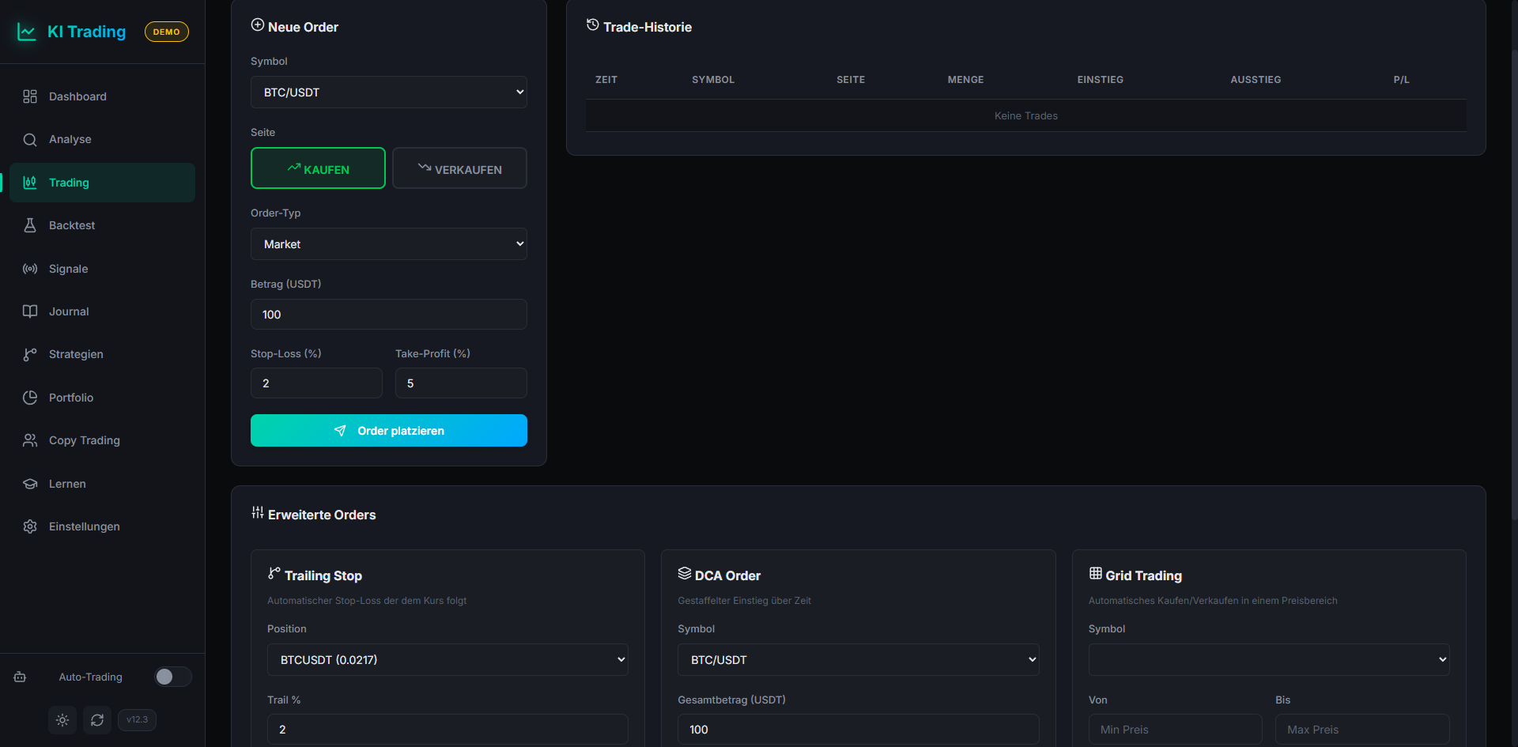Go to the Copy Trading page
Screen dimensions: 1518x747
[x=84, y=440]
